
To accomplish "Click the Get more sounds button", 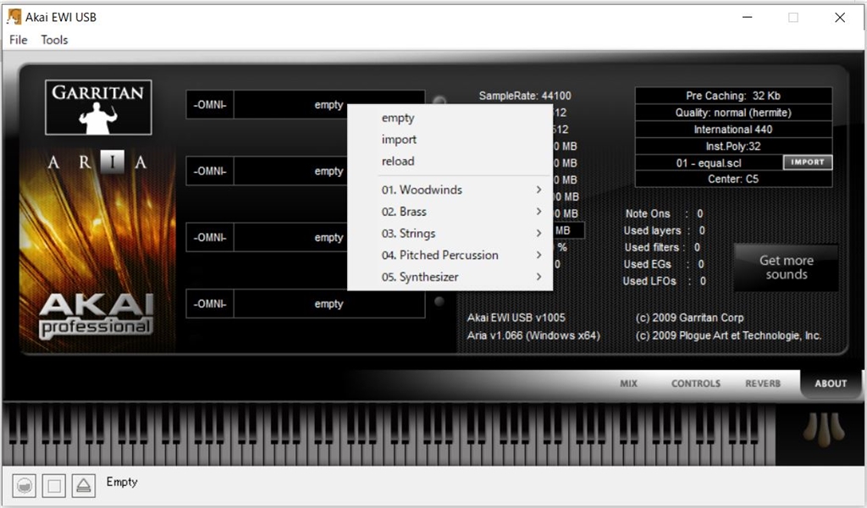I will point(786,268).
